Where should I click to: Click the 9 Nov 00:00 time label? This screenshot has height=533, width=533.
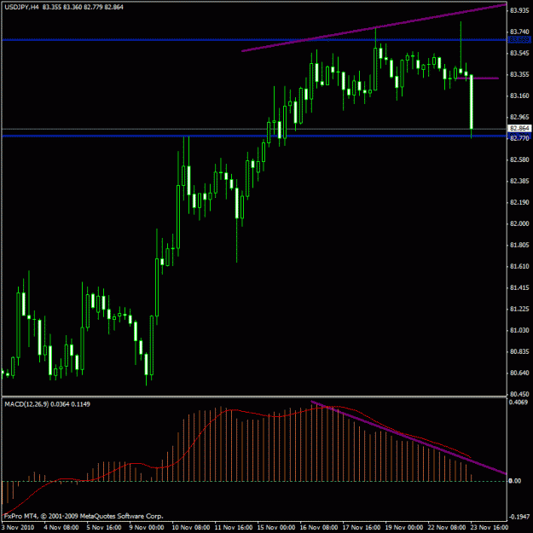147,528
